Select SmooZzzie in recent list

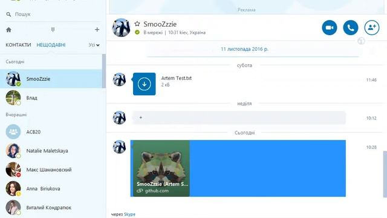click(x=51, y=79)
